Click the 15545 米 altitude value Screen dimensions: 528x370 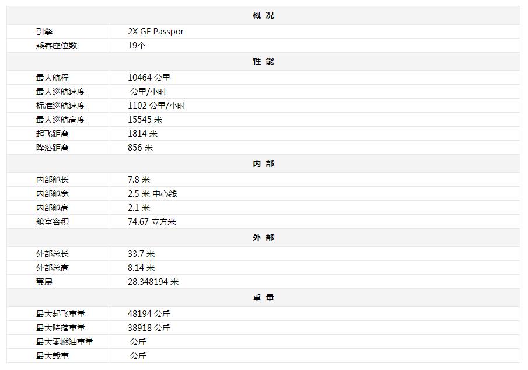click(145, 120)
